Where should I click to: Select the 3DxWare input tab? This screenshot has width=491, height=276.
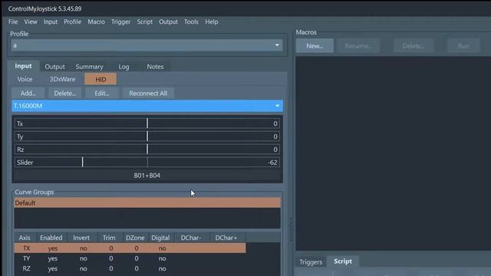click(x=62, y=79)
